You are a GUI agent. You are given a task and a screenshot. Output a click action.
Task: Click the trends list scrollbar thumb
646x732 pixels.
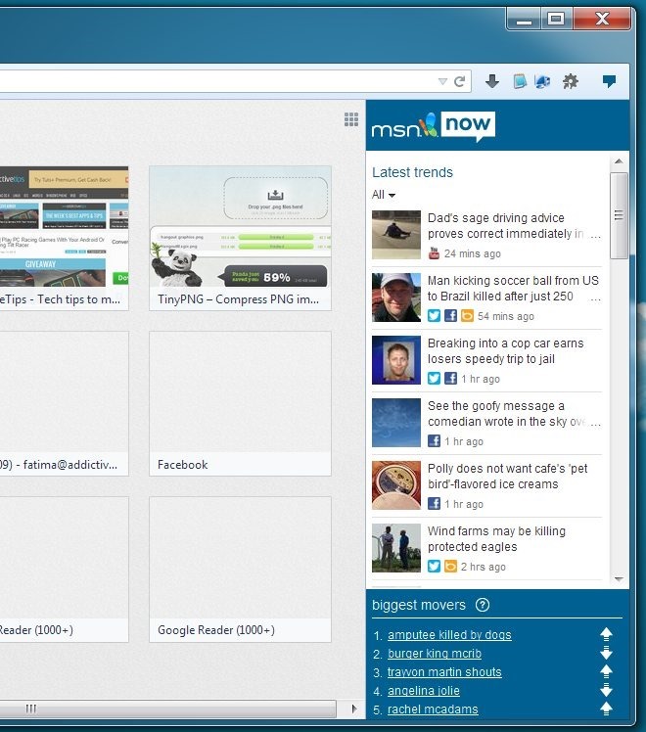[619, 215]
